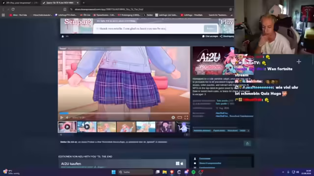Open the Windows Start menu
This screenshot has width=314, height=176.
pyautogui.click(x=113, y=172)
